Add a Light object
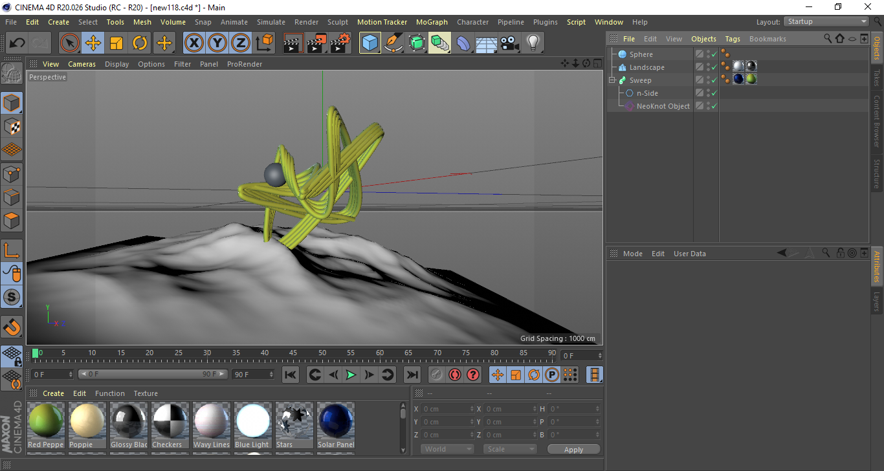 click(x=533, y=43)
